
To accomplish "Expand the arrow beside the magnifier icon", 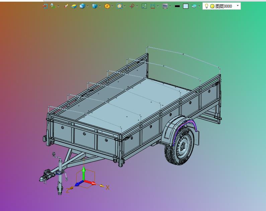I will click(125, 6).
